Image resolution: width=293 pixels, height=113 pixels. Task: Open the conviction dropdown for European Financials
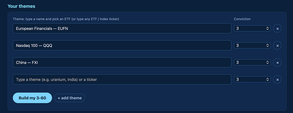point(252,28)
